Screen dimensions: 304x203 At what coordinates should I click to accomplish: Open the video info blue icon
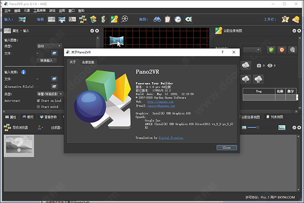(x=24, y=72)
